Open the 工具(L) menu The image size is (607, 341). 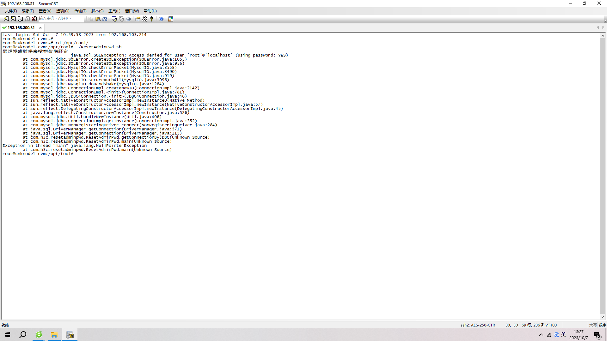tap(114, 11)
